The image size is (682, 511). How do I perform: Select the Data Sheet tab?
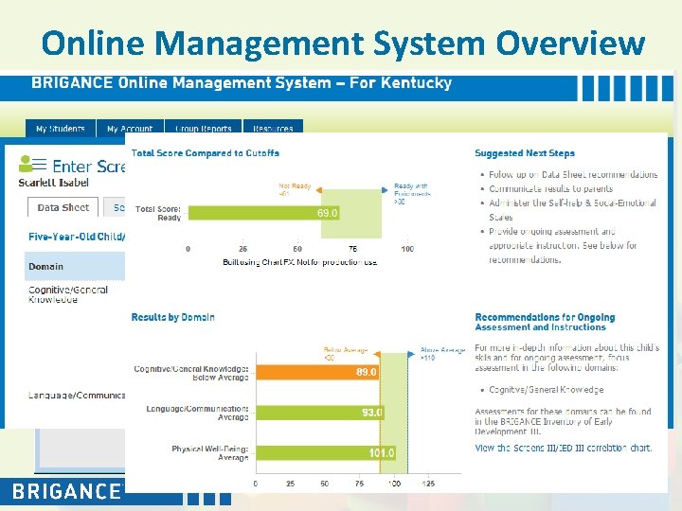pyautogui.click(x=63, y=207)
